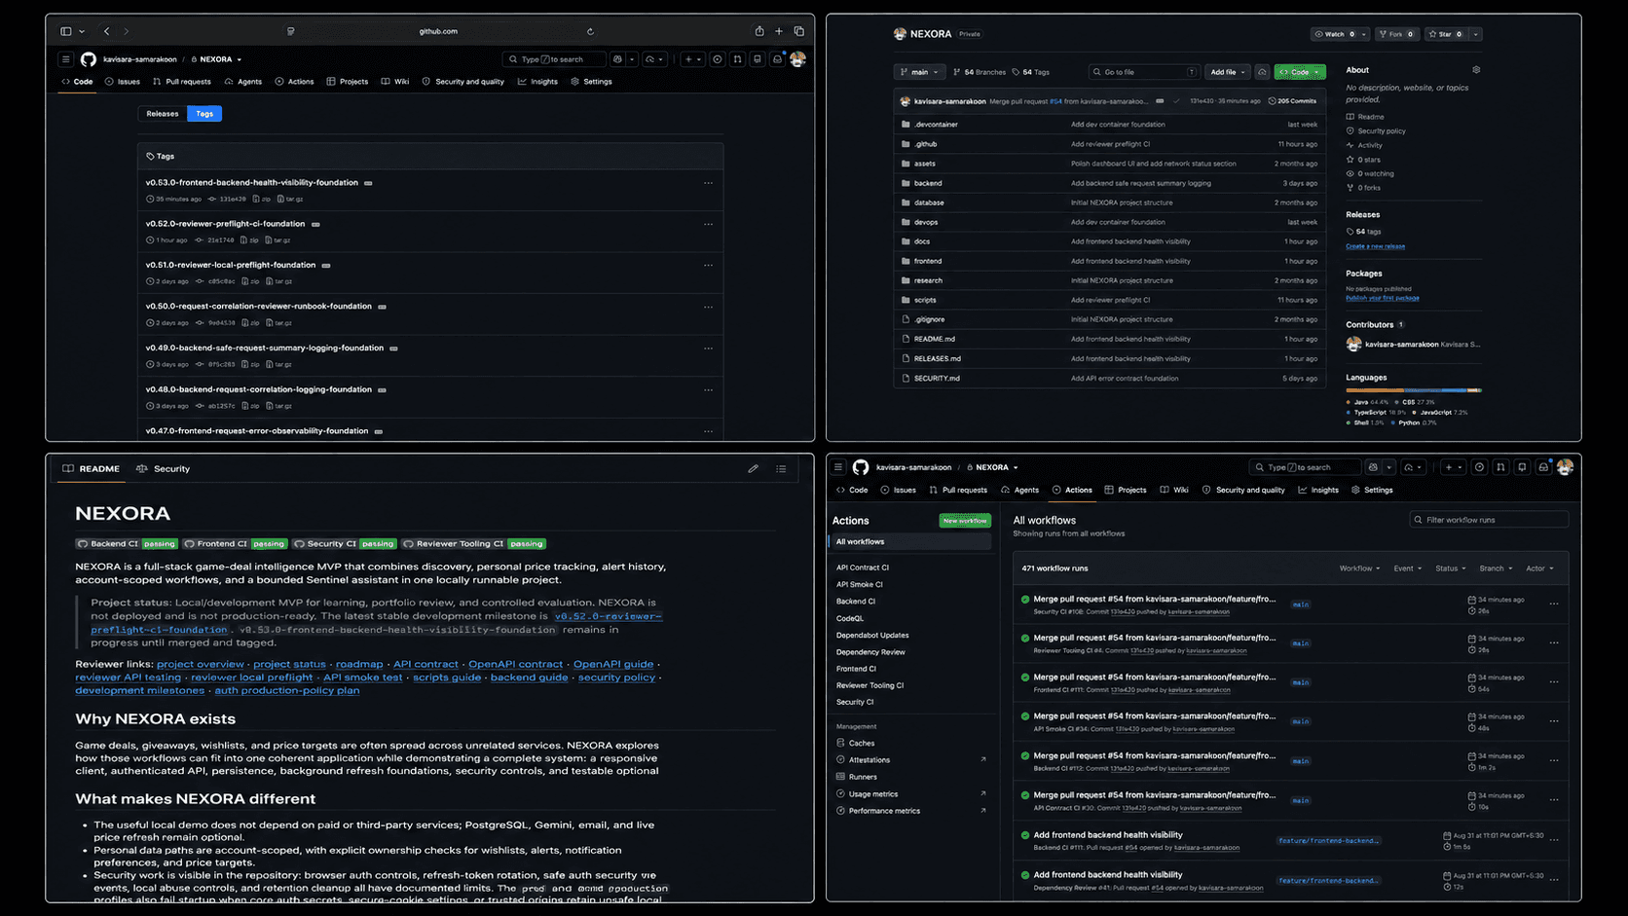1628x916 pixels.
Task: Open Insights tab in Tags window
Action: [x=538, y=82]
